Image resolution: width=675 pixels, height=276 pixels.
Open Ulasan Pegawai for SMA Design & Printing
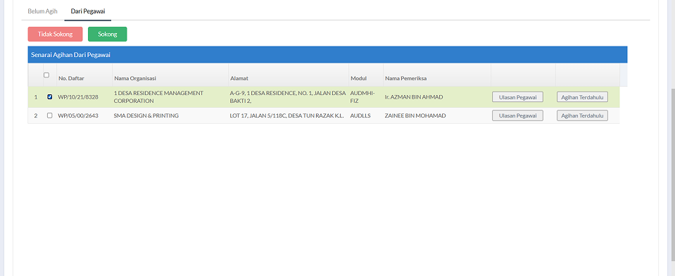click(517, 115)
